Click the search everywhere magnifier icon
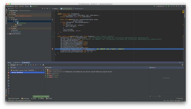The width and height of the screenshot is (191, 109). click(x=184, y=6)
